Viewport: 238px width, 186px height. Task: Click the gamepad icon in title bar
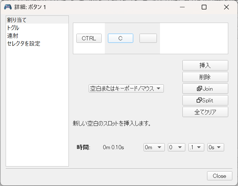tap(8, 7)
